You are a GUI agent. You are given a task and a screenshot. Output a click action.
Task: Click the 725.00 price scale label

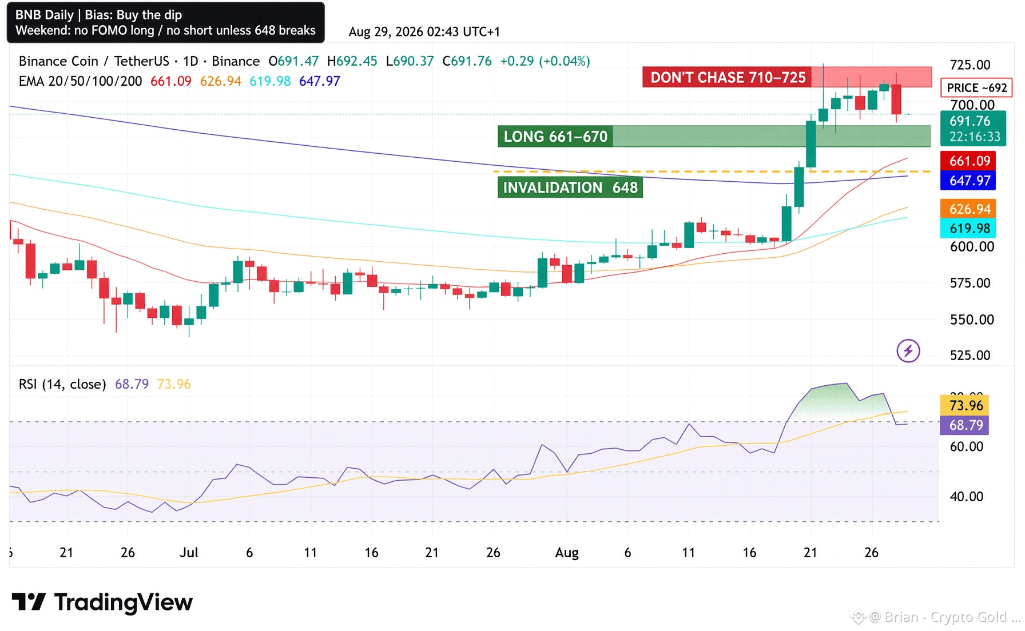click(x=970, y=65)
